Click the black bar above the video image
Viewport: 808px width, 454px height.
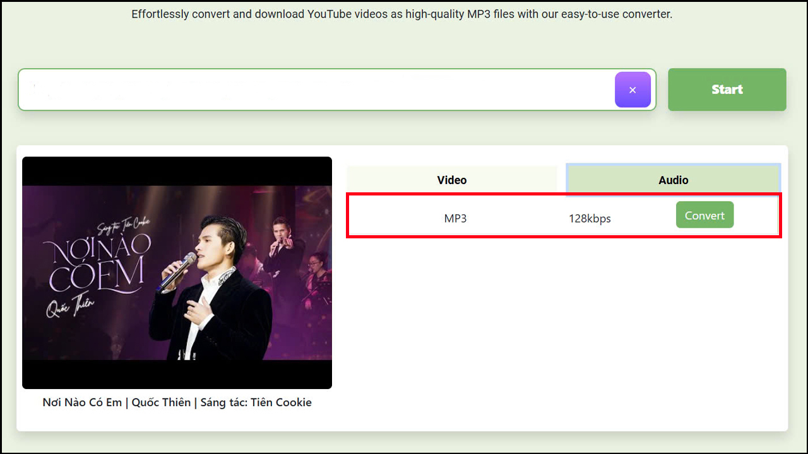pos(177,170)
